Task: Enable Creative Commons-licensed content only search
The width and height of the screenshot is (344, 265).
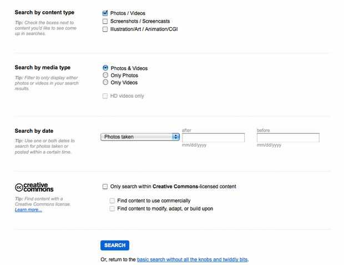Action: 105,187
